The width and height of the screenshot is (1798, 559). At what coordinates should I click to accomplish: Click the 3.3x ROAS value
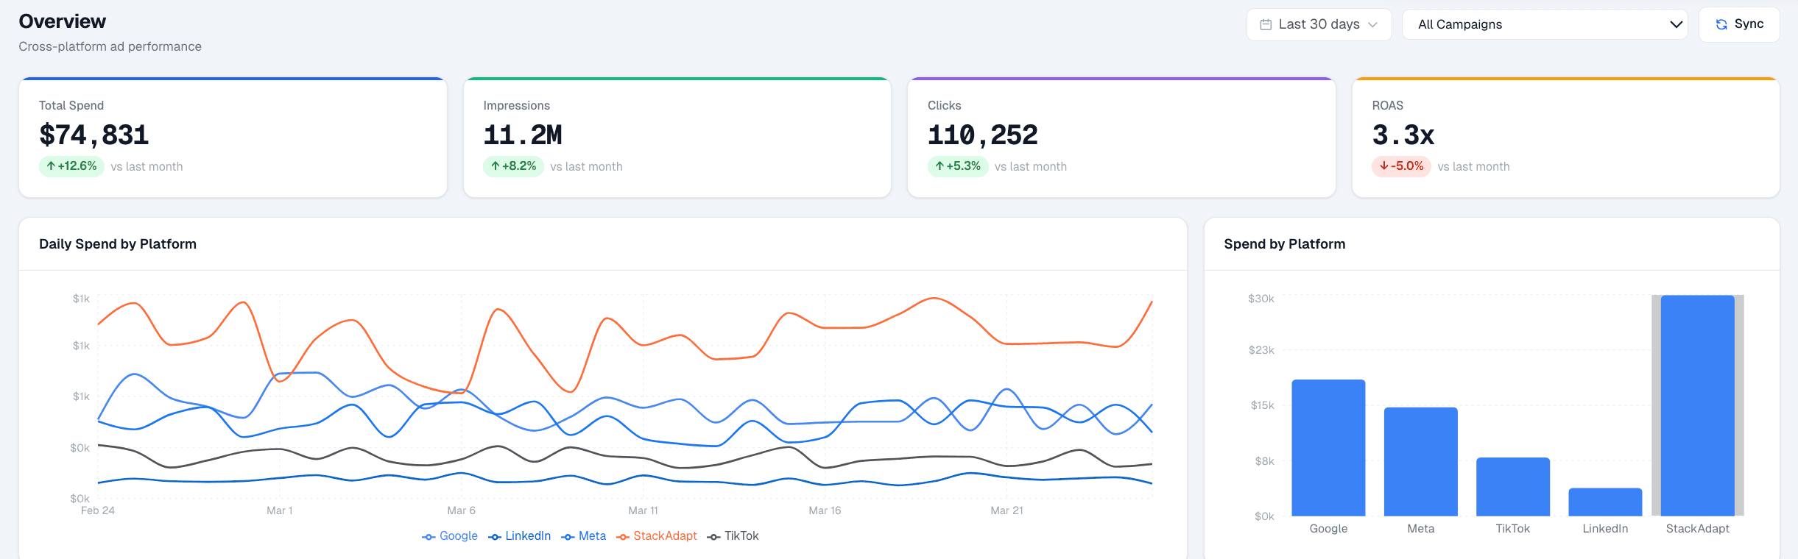click(x=1403, y=135)
